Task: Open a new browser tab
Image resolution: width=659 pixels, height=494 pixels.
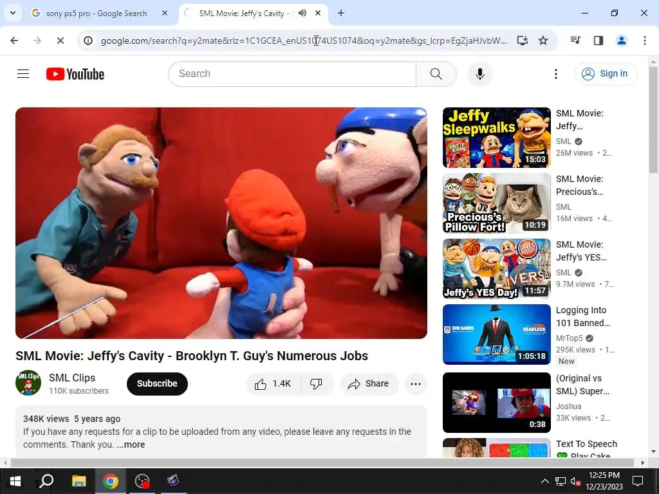Action: coord(341,14)
